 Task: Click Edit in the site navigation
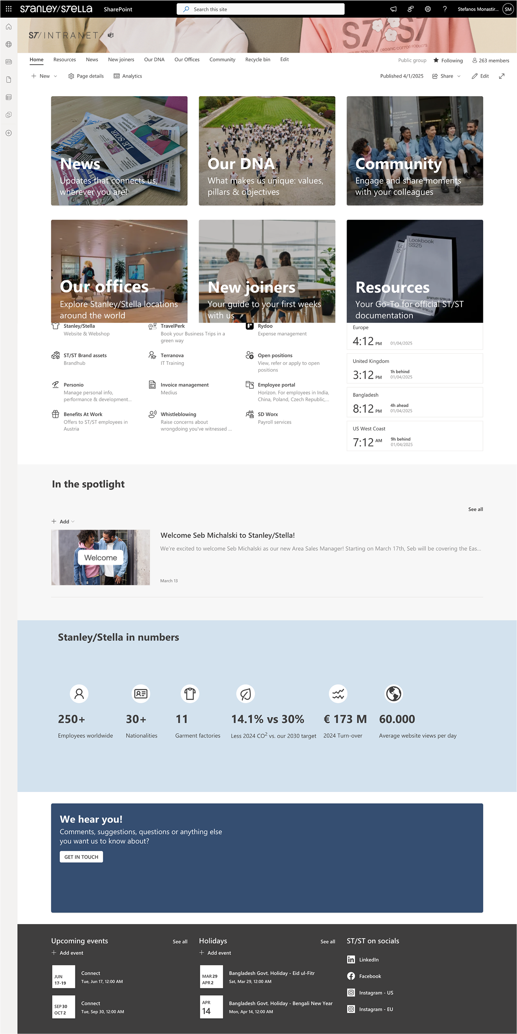(285, 59)
